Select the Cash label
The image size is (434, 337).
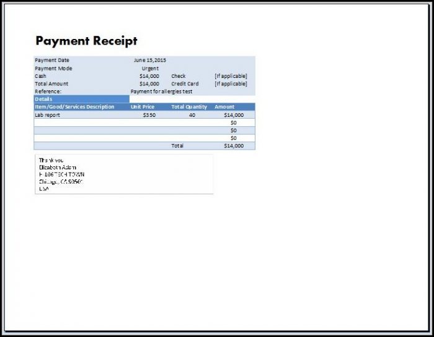[x=40, y=76]
